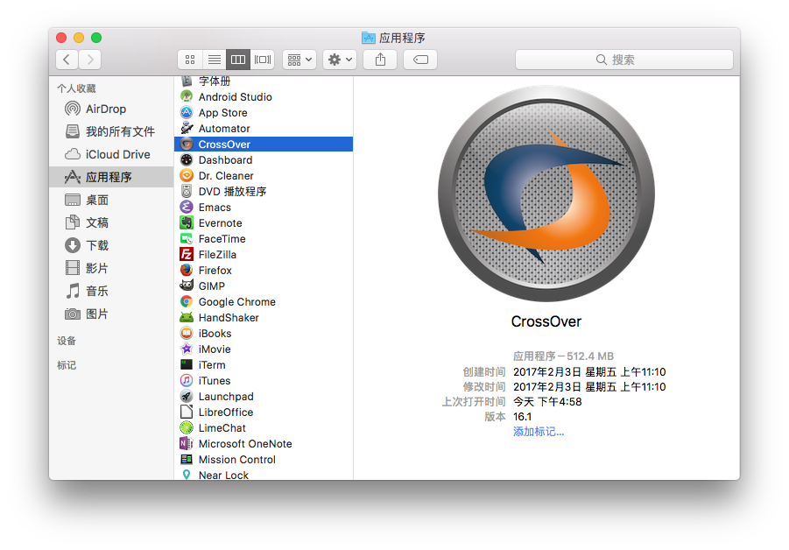Select Firefox in the app list
Screen dimensions: 789x550
(x=215, y=271)
